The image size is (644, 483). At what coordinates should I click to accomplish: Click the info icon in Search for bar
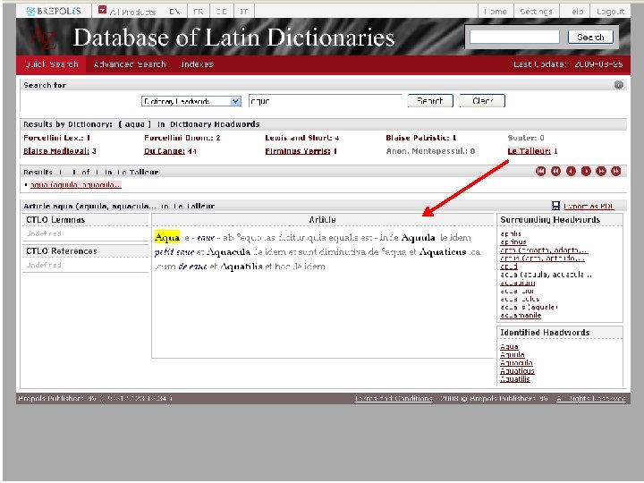coord(619,85)
